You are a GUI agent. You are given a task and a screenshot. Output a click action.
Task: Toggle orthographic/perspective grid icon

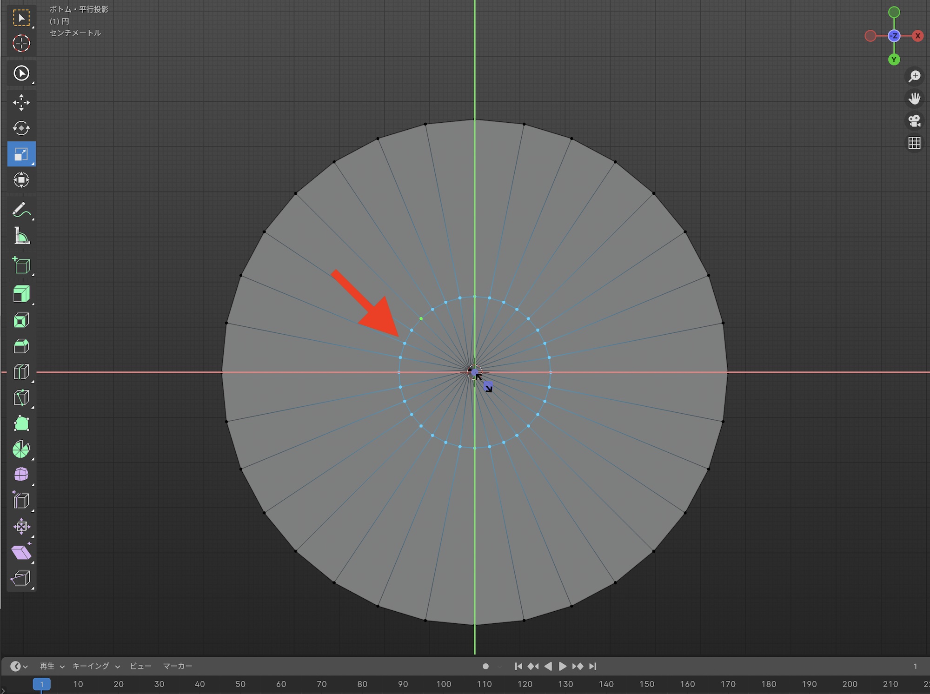point(914,143)
